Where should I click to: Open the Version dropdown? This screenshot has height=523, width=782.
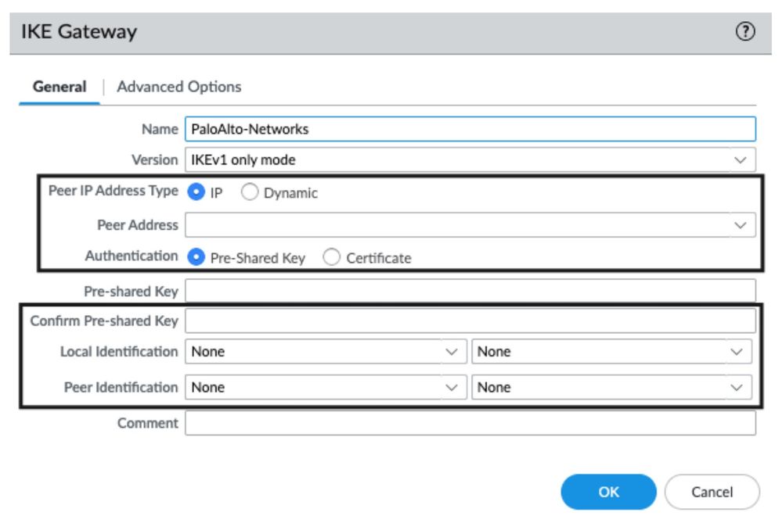pos(740,160)
